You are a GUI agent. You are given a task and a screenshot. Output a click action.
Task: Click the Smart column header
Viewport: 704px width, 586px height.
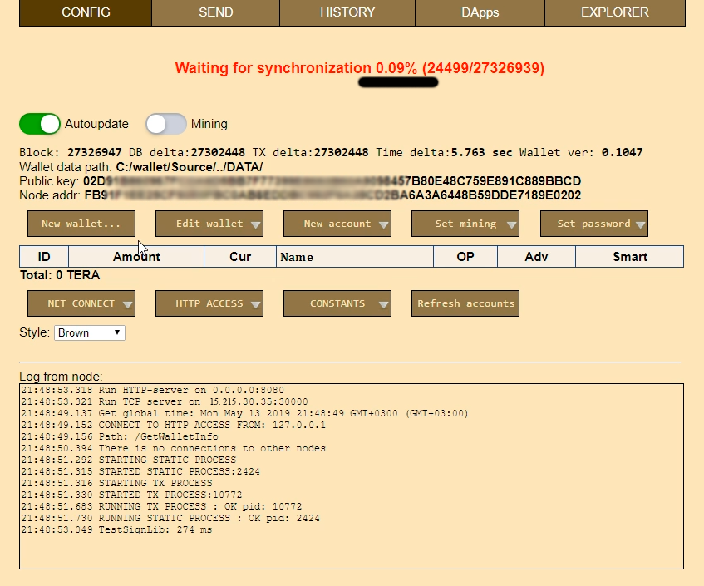point(630,257)
